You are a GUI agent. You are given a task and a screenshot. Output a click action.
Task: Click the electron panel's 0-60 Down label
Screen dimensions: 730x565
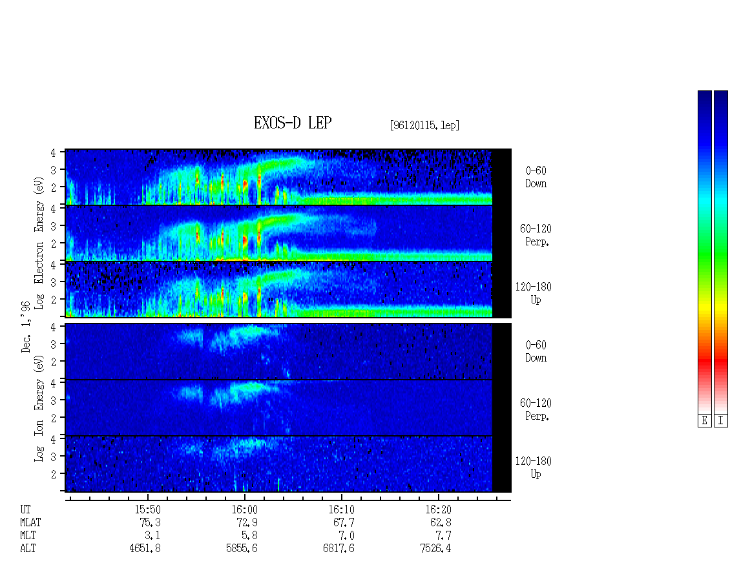tap(536, 177)
